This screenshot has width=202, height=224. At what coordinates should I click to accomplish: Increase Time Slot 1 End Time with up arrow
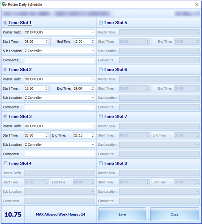93,40
